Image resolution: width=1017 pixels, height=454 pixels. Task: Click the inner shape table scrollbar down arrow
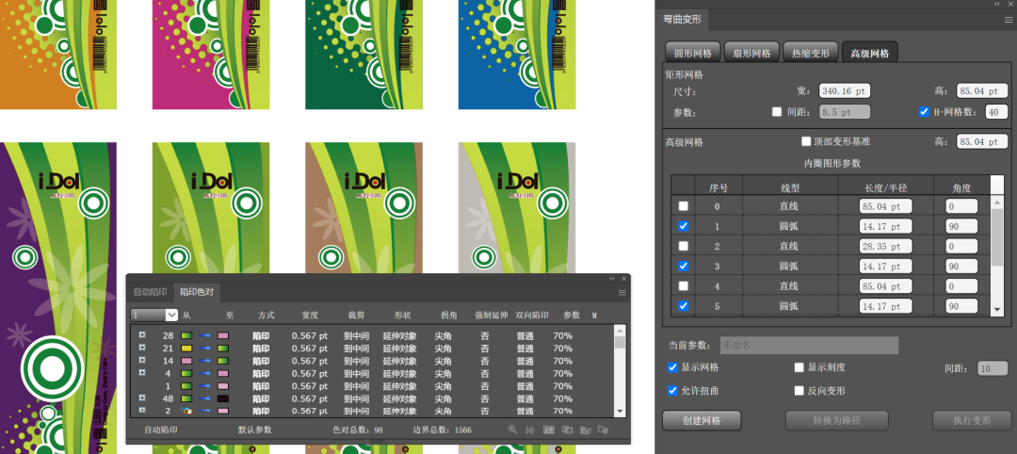[x=997, y=310]
